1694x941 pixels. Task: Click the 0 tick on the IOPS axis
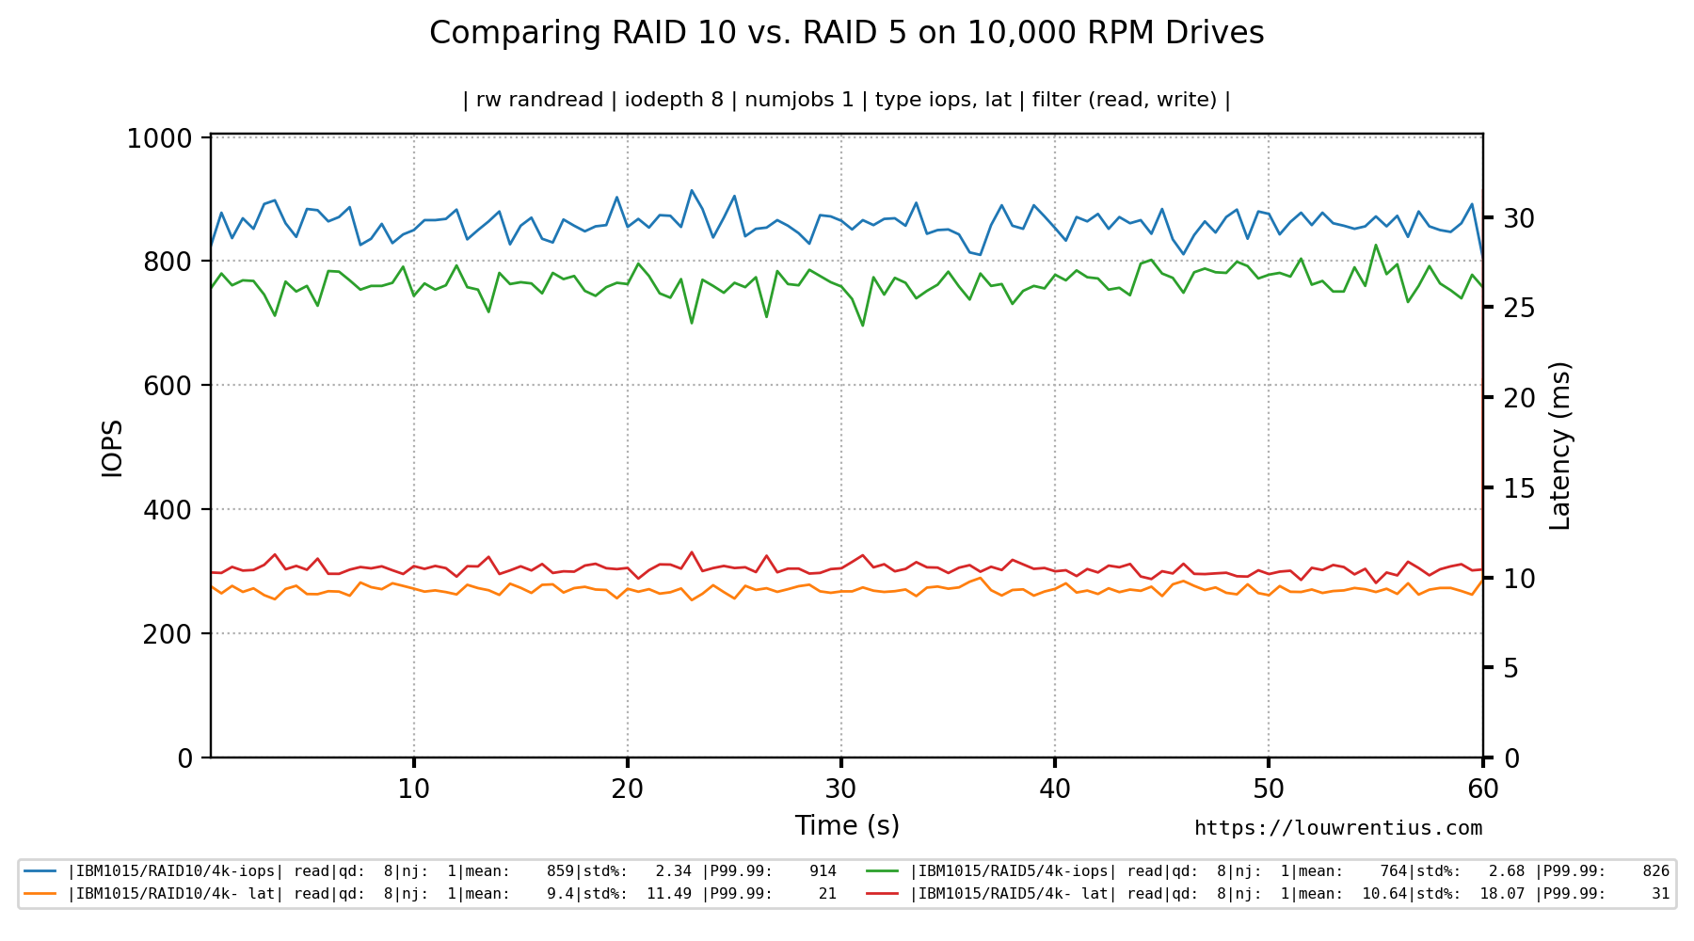(185, 758)
